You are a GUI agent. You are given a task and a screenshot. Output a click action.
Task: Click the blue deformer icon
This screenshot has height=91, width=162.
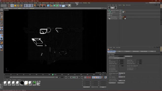point(60,6)
